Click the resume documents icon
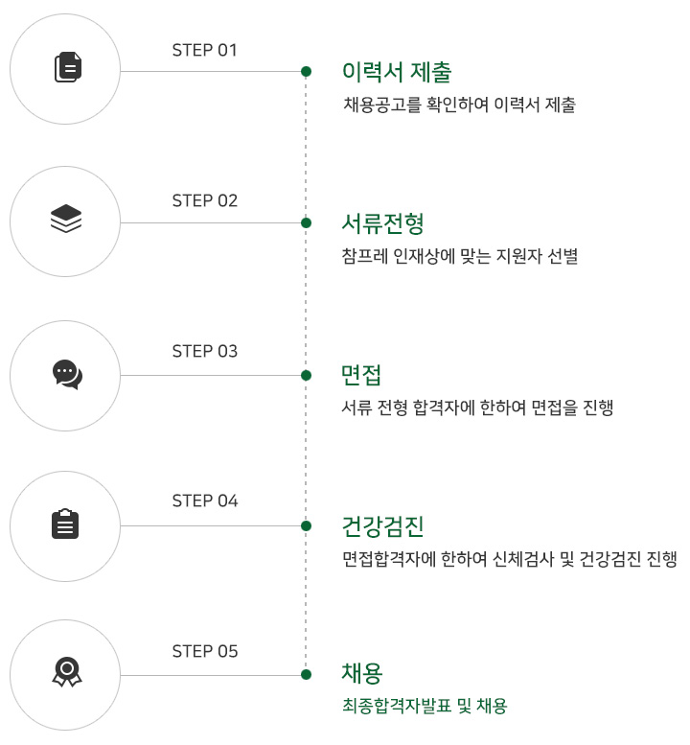The width and height of the screenshot is (690, 745). pyautogui.click(x=66, y=68)
